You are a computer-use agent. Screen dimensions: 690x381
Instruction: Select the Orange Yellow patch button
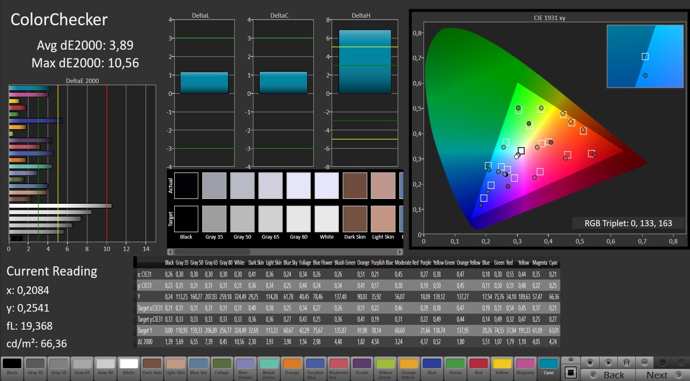point(408,368)
